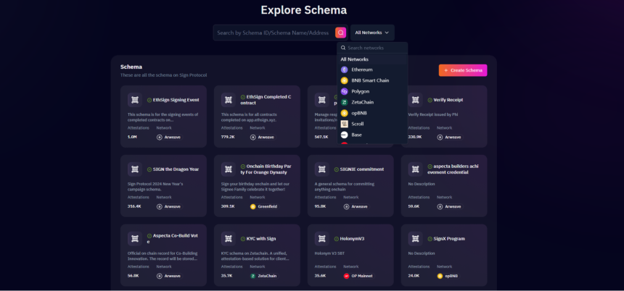Open the All Networks dropdown button
Viewport: 624px width, 291px height.
pos(372,33)
